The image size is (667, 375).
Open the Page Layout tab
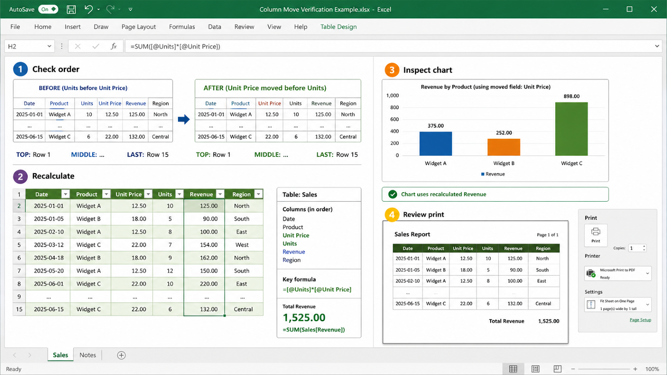138,27
